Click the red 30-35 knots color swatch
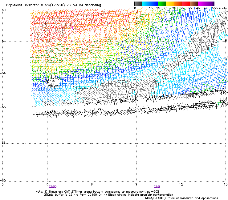 click(x=186, y=4)
